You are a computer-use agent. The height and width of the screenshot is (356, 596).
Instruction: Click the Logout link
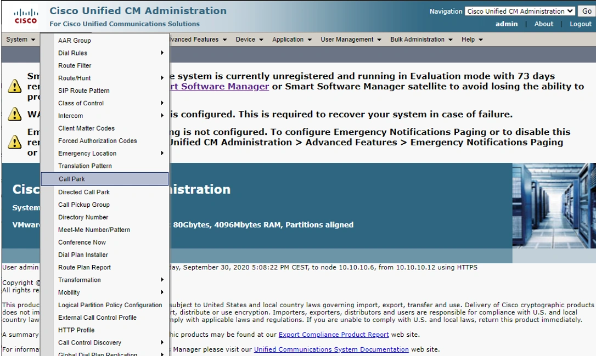click(x=581, y=24)
